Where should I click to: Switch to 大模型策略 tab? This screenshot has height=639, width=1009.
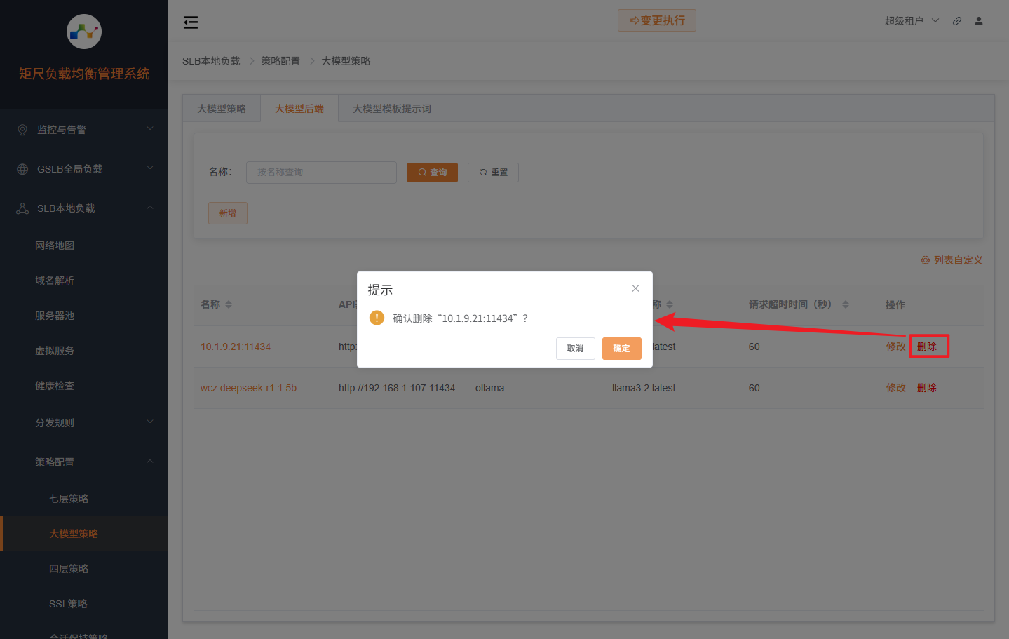tap(222, 109)
